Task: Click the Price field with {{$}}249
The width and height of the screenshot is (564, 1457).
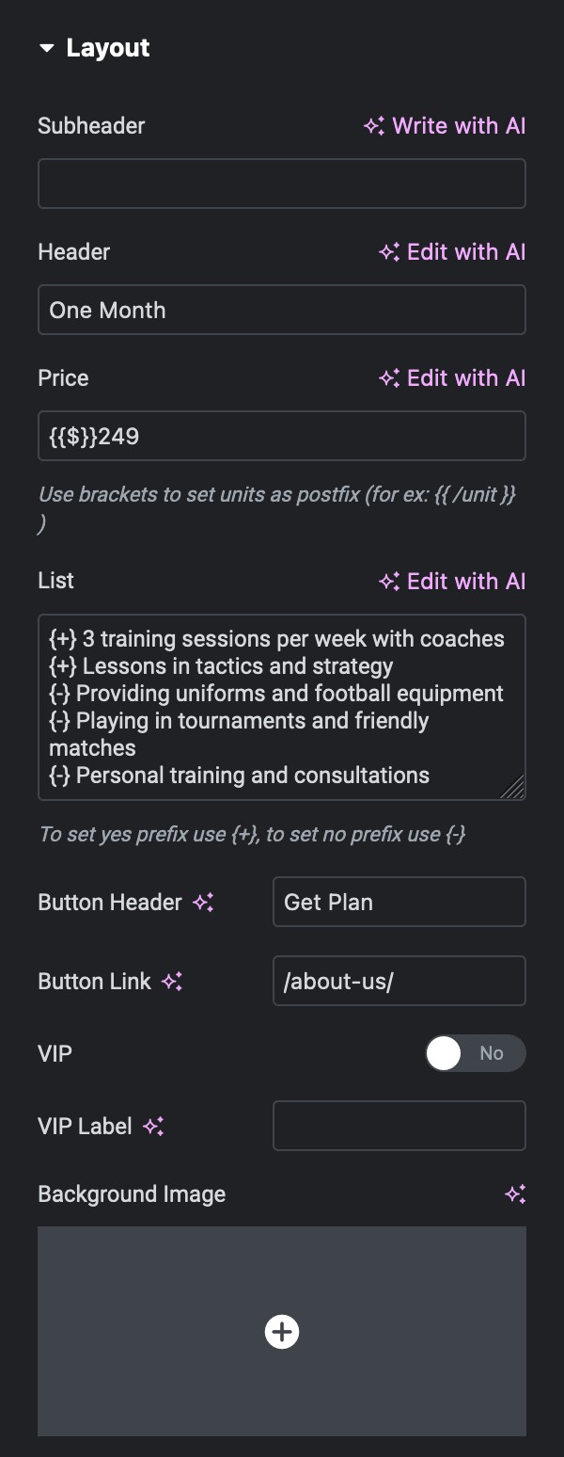Action: coord(282,436)
